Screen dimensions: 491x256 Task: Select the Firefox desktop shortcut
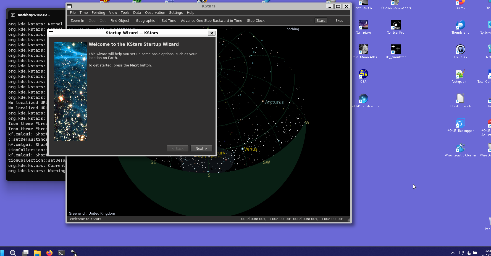pos(460,5)
